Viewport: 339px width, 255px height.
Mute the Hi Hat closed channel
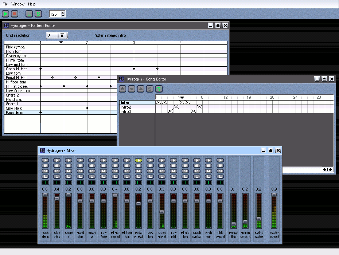tap(115, 171)
